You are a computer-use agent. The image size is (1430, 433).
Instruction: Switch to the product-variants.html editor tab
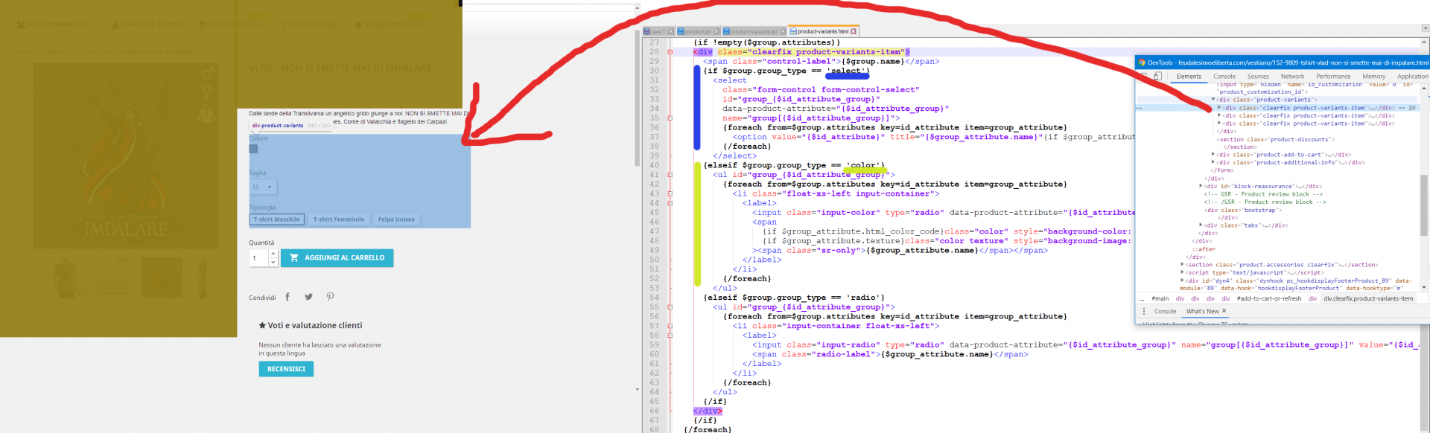(x=822, y=31)
